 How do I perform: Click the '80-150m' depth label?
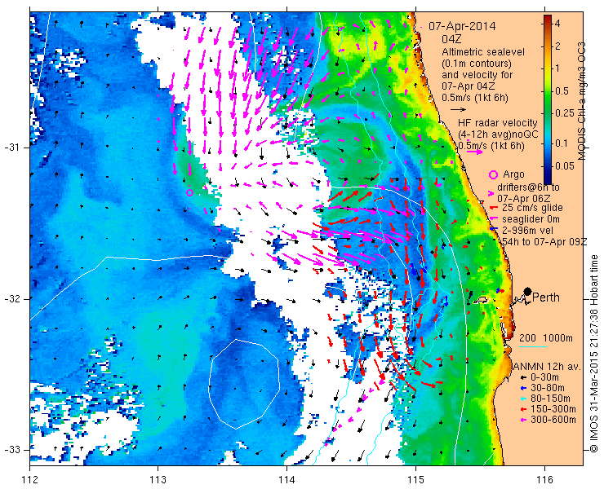coord(550,399)
